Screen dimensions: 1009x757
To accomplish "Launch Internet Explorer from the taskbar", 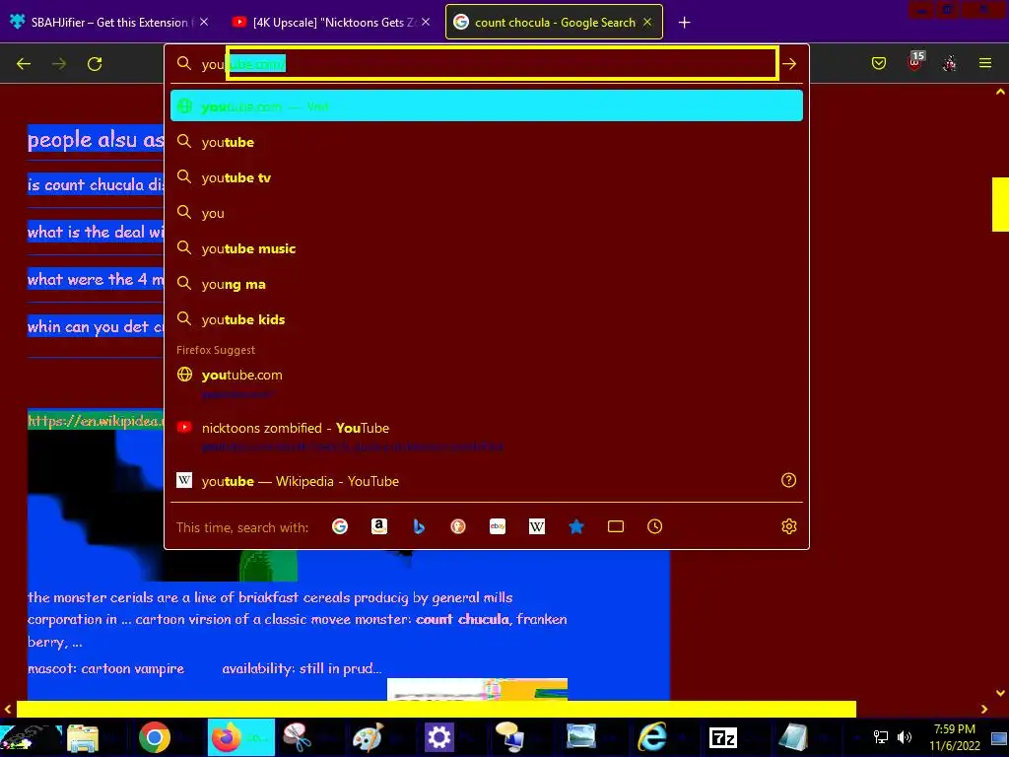I will pos(652,737).
